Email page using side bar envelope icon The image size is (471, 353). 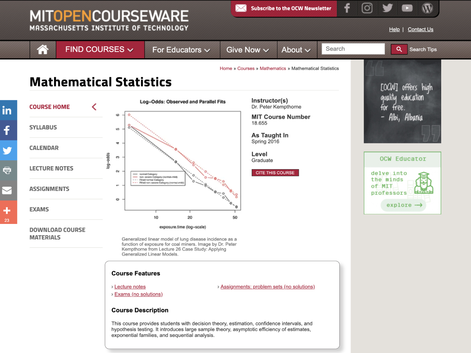(x=7, y=190)
